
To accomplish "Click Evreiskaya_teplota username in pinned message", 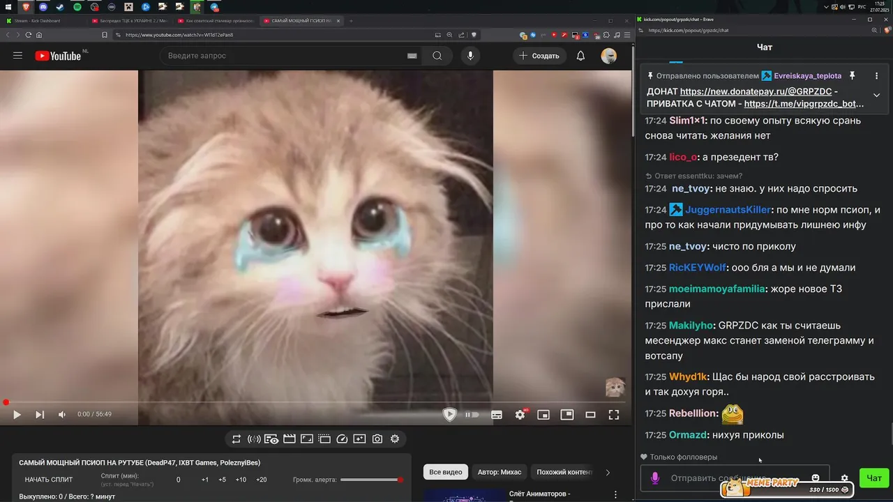I will pyautogui.click(x=808, y=75).
